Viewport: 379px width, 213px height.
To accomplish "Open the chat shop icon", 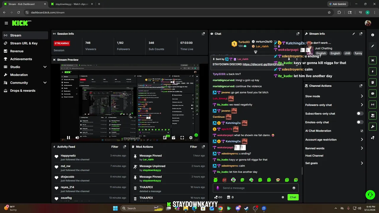I will click(229, 197).
